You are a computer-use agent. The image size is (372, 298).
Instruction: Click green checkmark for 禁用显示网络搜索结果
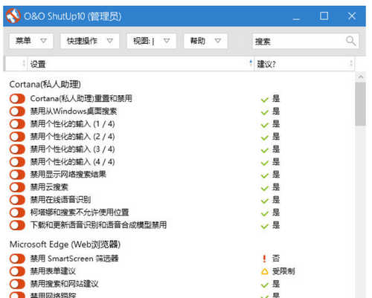pos(265,175)
